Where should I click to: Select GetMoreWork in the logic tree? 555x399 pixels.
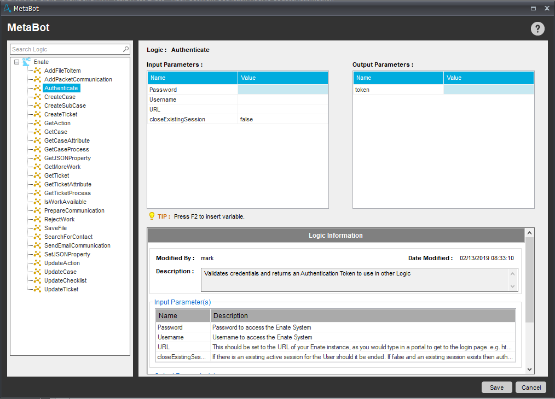[62, 167]
